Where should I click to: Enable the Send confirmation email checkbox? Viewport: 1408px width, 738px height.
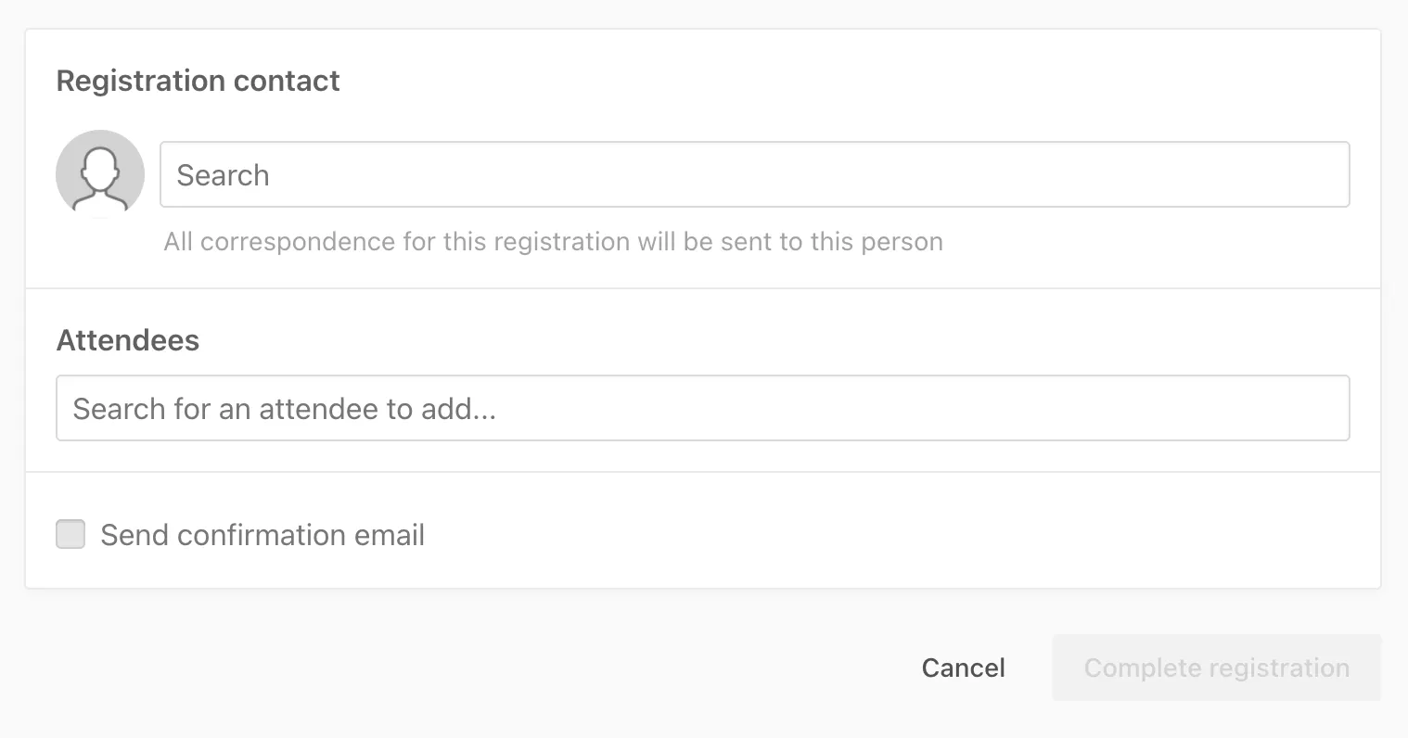click(70, 535)
